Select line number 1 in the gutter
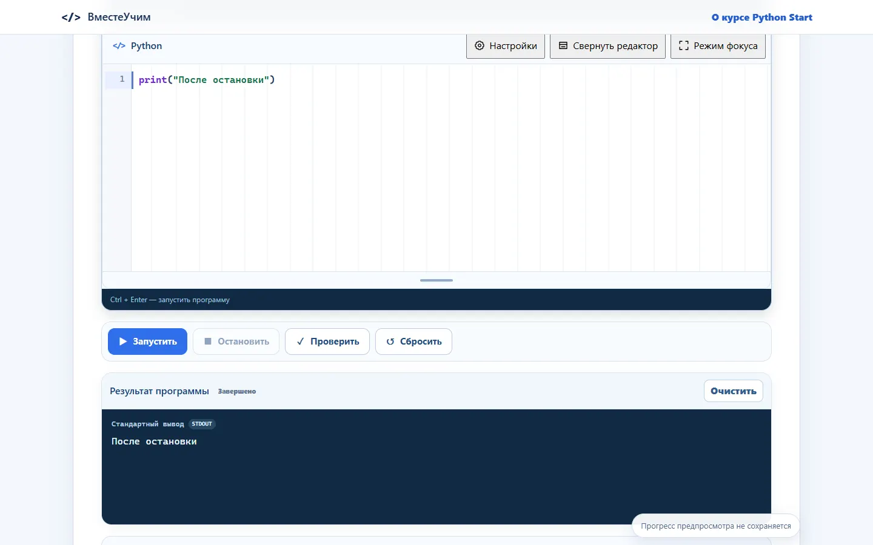Image resolution: width=873 pixels, height=545 pixels. click(x=122, y=79)
